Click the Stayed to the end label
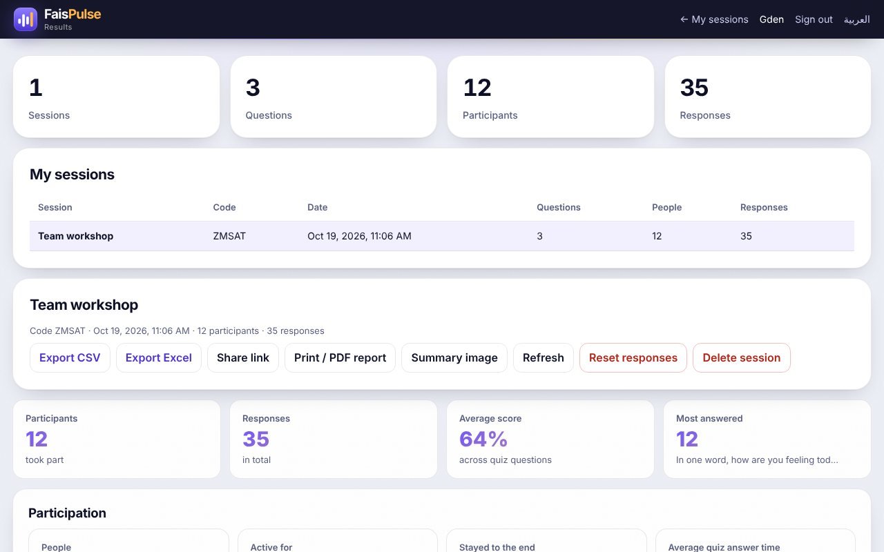This screenshot has height=552, width=884. tap(497, 547)
